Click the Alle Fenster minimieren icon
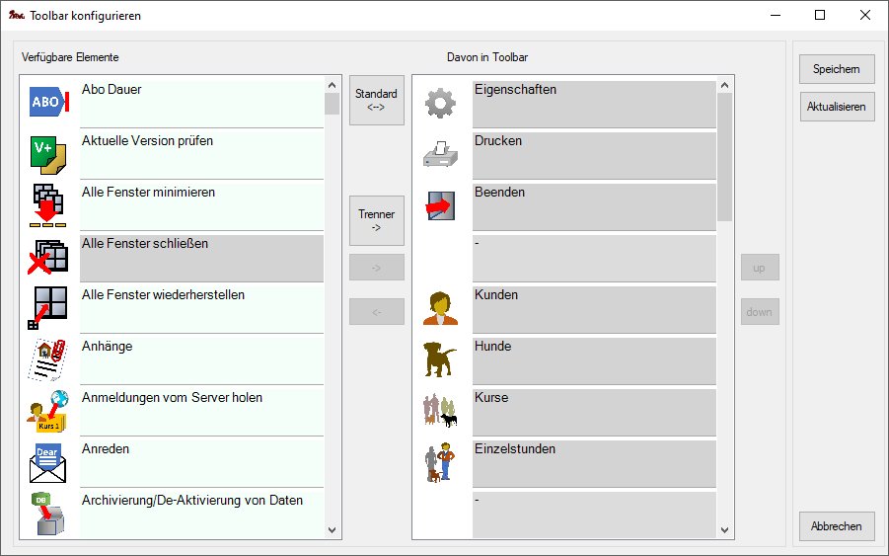Image resolution: width=889 pixels, height=556 pixels. (x=47, y=205)
